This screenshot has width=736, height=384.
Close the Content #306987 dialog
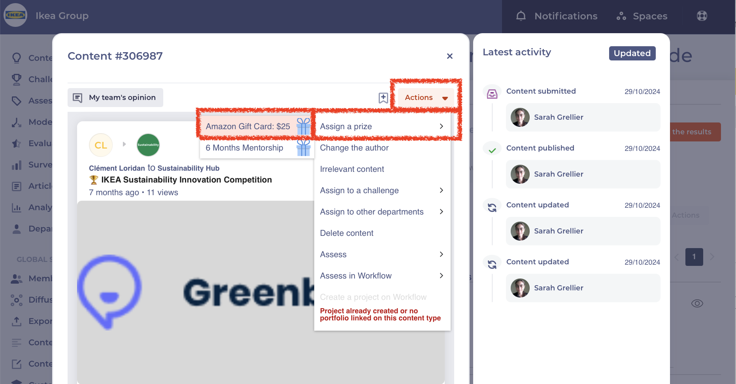pyautogui.click(x=449, y=56)
